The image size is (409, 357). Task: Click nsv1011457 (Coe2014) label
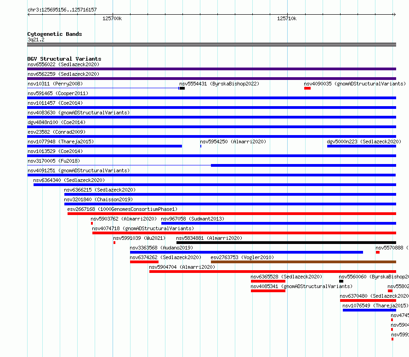point(55,103)
